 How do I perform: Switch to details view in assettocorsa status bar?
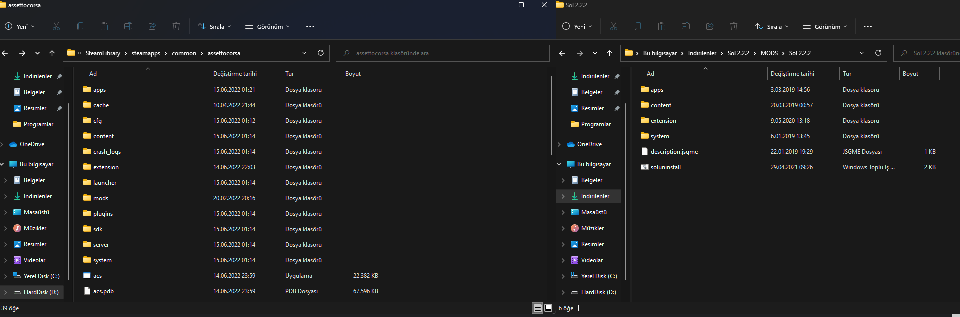(538, 308)
